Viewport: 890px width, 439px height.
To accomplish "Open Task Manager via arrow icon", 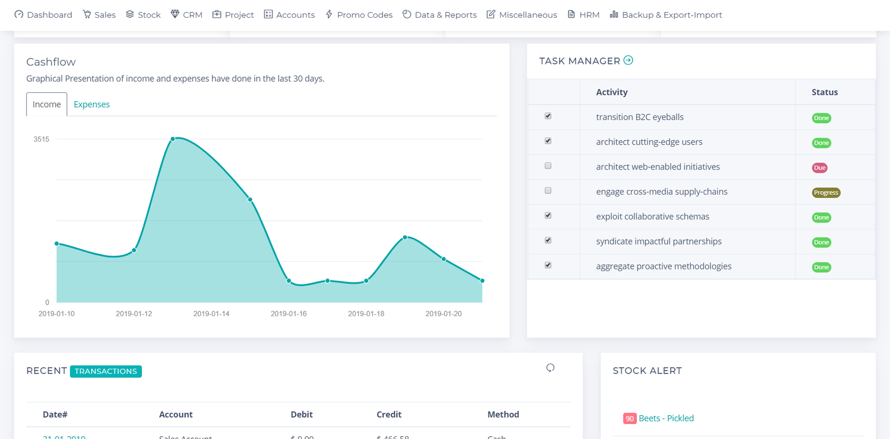I will click(628, 61).
